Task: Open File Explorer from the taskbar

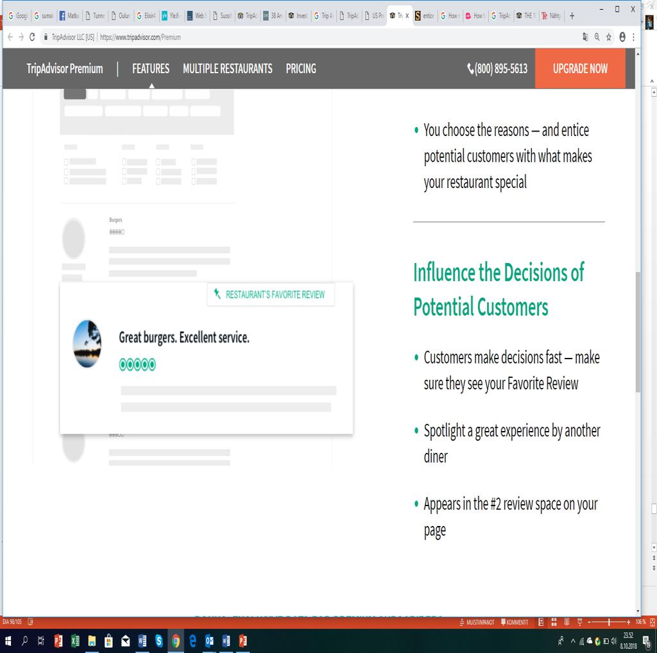Action: [92, 641]
